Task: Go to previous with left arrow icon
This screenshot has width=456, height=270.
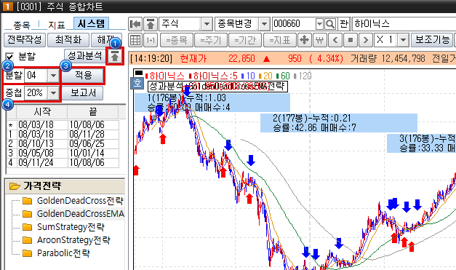Action: pyautogui.click(x=335, y=40)
